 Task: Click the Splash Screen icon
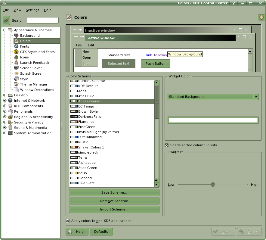pyautogui.click(x=16, y=73)
